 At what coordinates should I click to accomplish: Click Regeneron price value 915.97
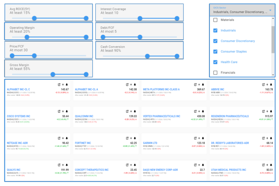(x=269, y=116)
